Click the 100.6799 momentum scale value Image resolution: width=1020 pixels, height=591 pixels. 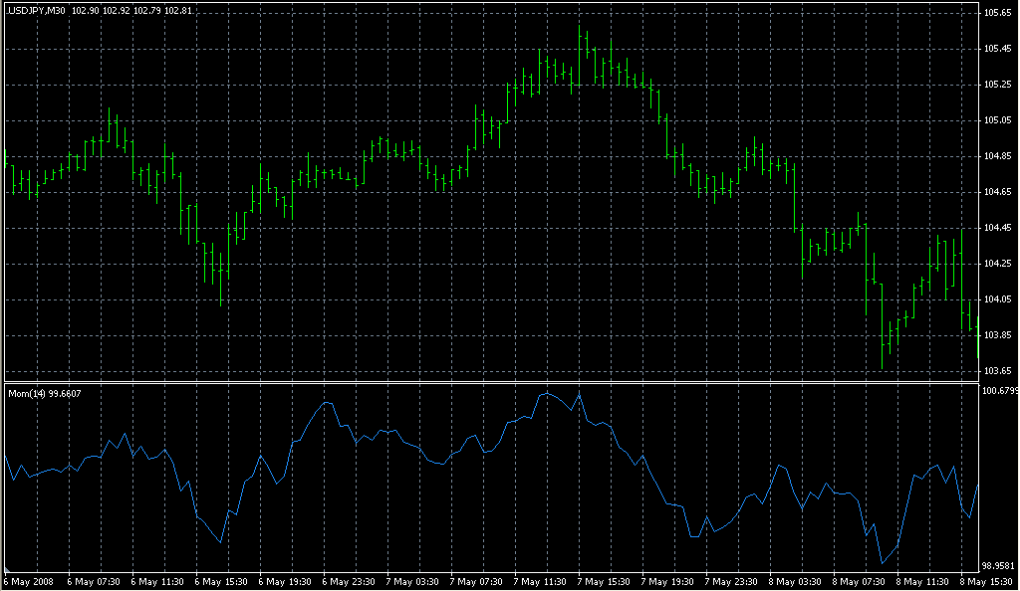pos(999,391)
